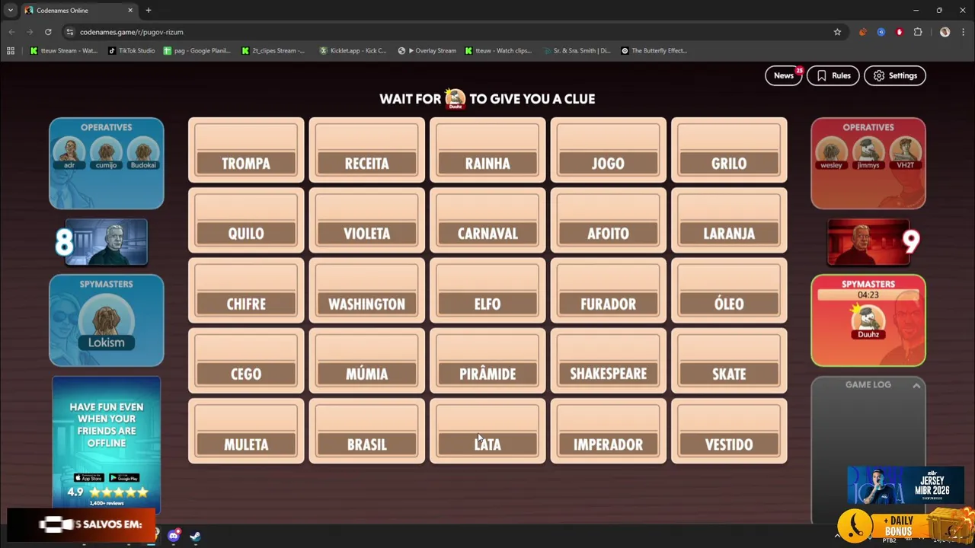Pick the LARANJA card
Image resolution: width=975 pixels, height=548 pixels.
click(x=729, y=220)
